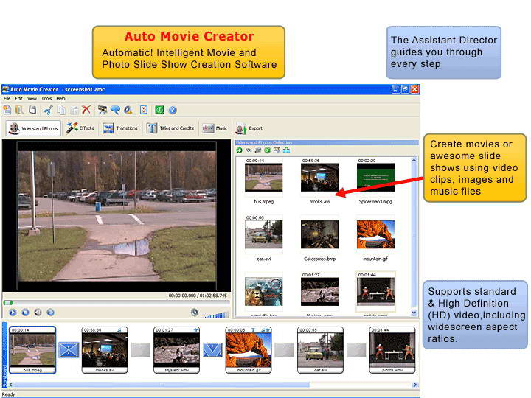Screen dimensions: 531x398
Task: Open the Edit menu
Action: click(x=18, y=99)
